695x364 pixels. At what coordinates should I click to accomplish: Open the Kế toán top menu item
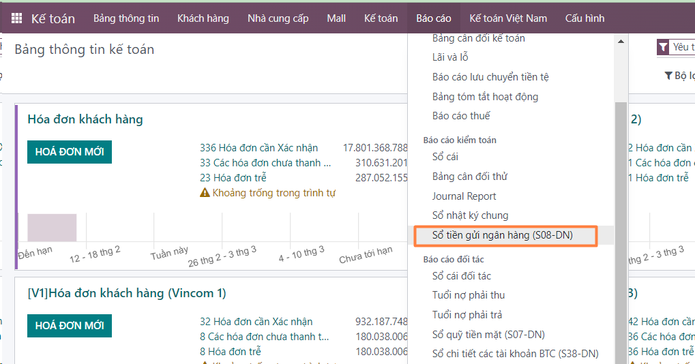(381, 18)
